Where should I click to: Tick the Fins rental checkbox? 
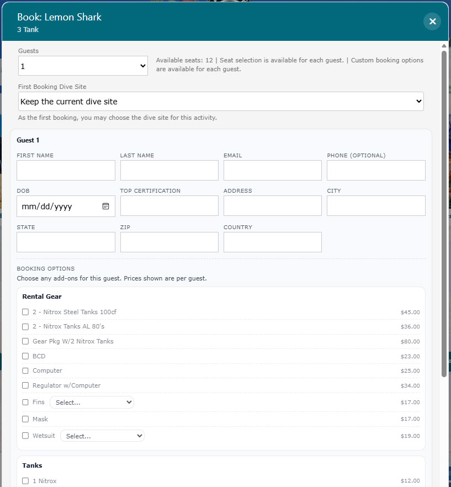click(25, 402)
